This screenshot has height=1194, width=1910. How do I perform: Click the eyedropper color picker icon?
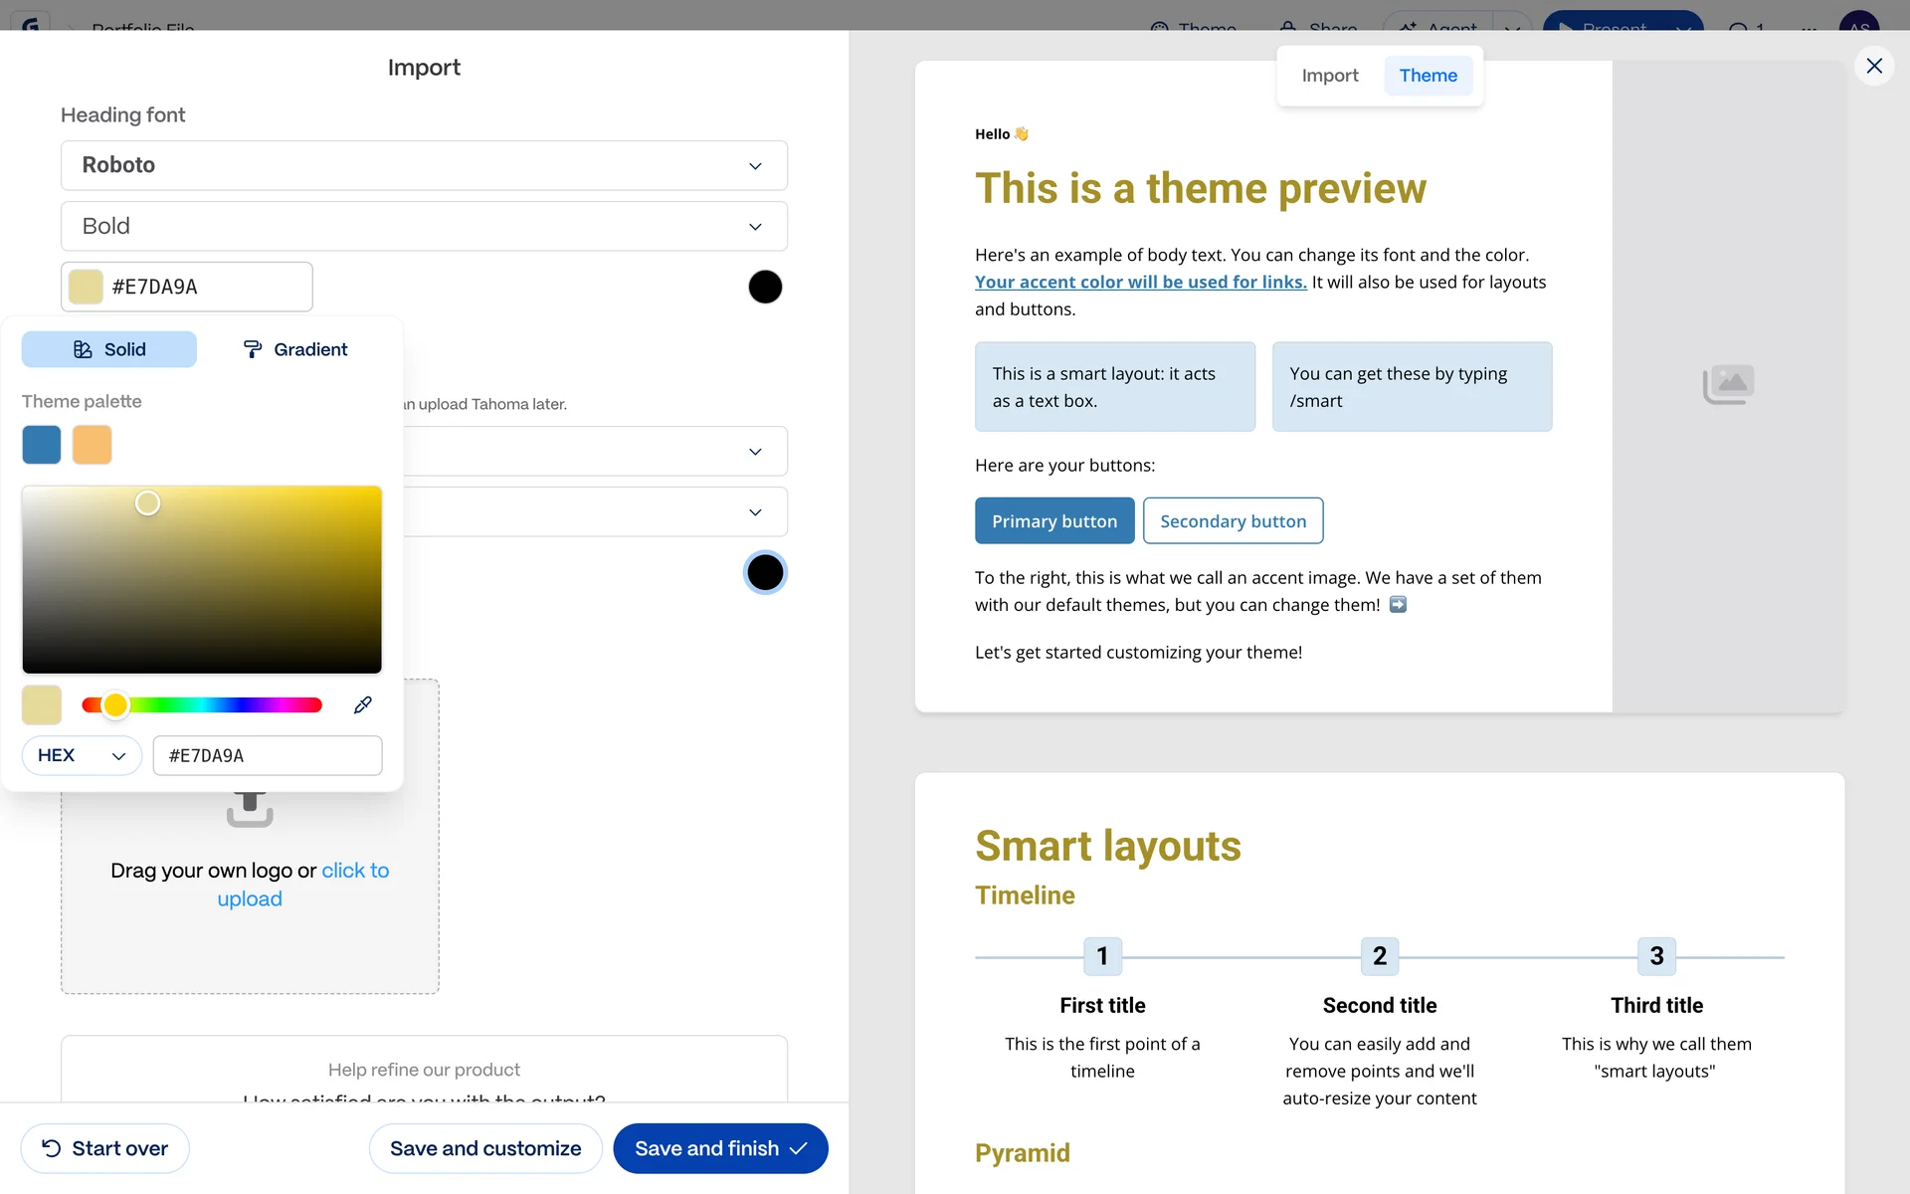(363, 704)
